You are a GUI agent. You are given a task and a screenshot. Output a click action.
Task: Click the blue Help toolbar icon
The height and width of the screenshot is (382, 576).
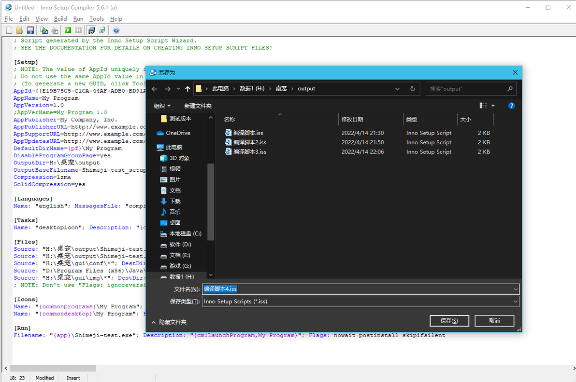pyautogui.click(x=116, y=30)
